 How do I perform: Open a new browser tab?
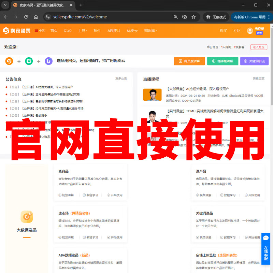pos(81,5)
